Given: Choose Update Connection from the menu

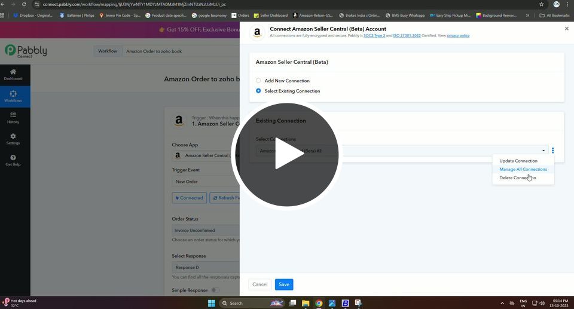Looking at the screenshot, I should (x=518, y=161).
